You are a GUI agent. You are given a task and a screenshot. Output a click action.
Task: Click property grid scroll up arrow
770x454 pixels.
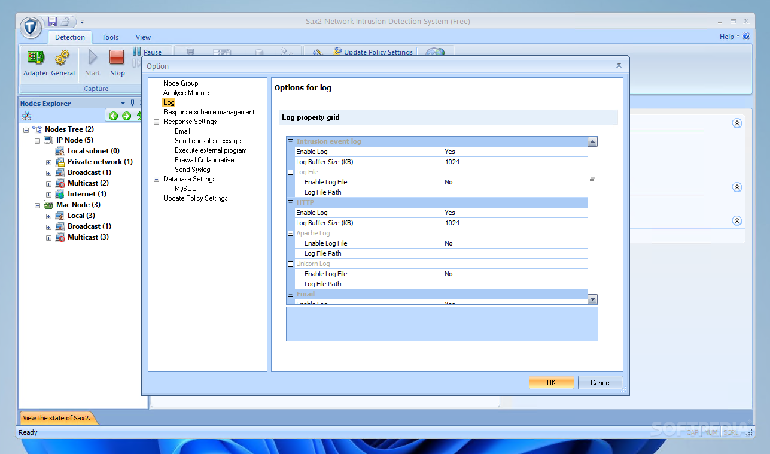592,142
